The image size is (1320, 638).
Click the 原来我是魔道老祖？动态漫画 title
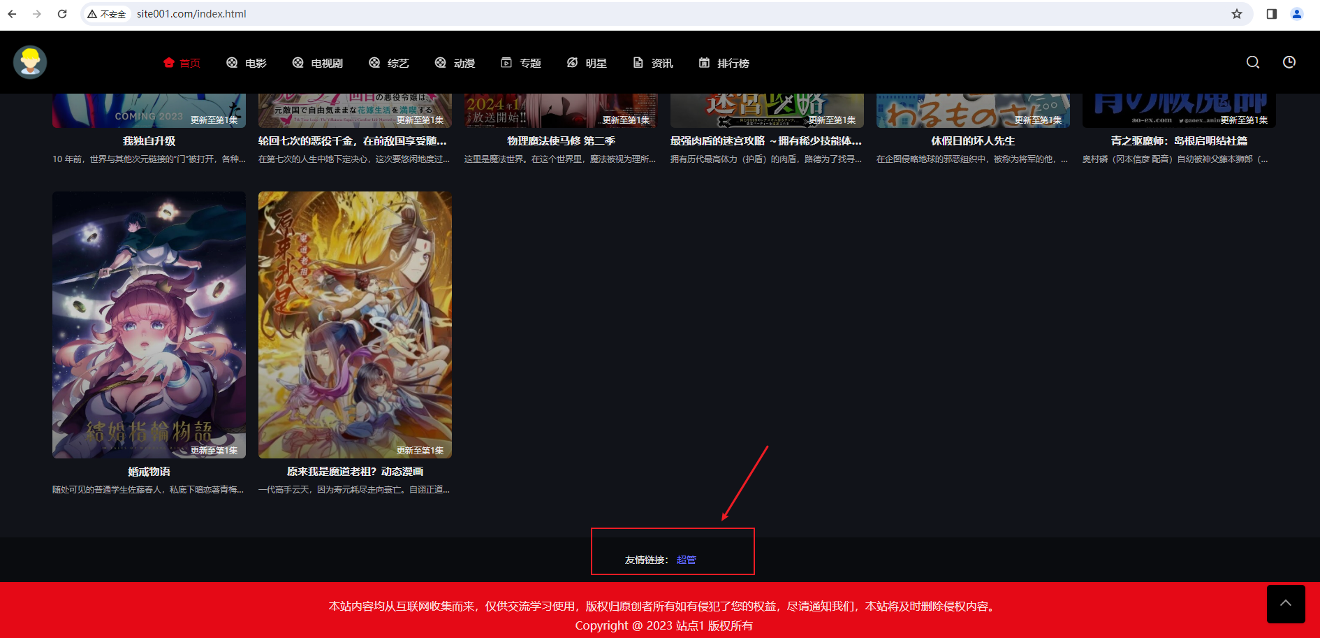(355, 472)
